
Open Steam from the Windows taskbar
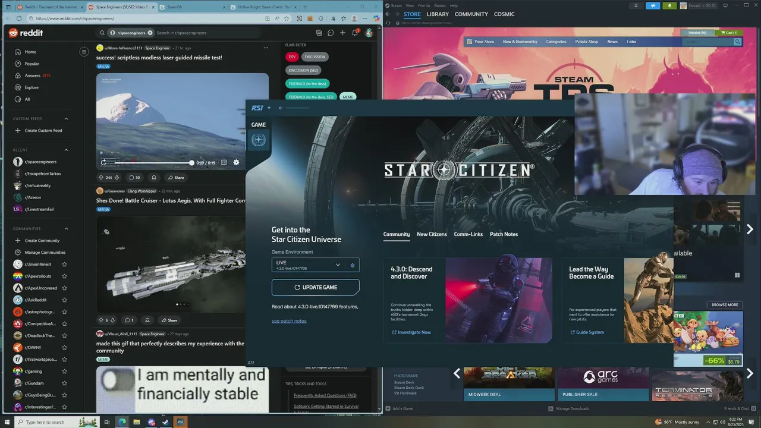pyautogui.click(x=165, y=422)
